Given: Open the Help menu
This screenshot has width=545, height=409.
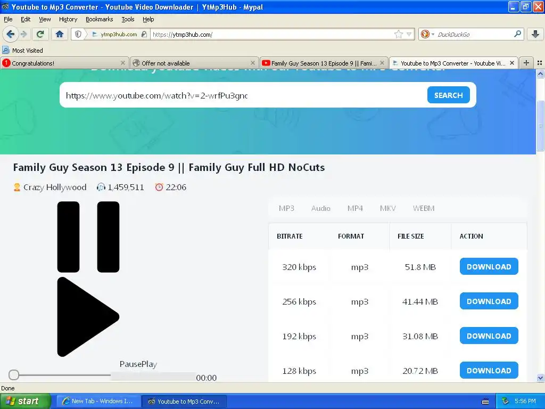Looking at the screenshot, I should click(x=148, y=19).
